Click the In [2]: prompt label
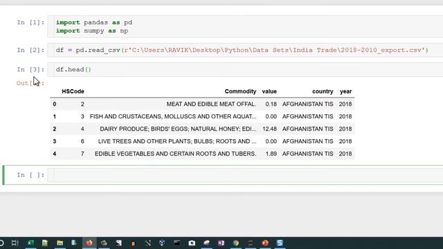 (x=30, y=50)
